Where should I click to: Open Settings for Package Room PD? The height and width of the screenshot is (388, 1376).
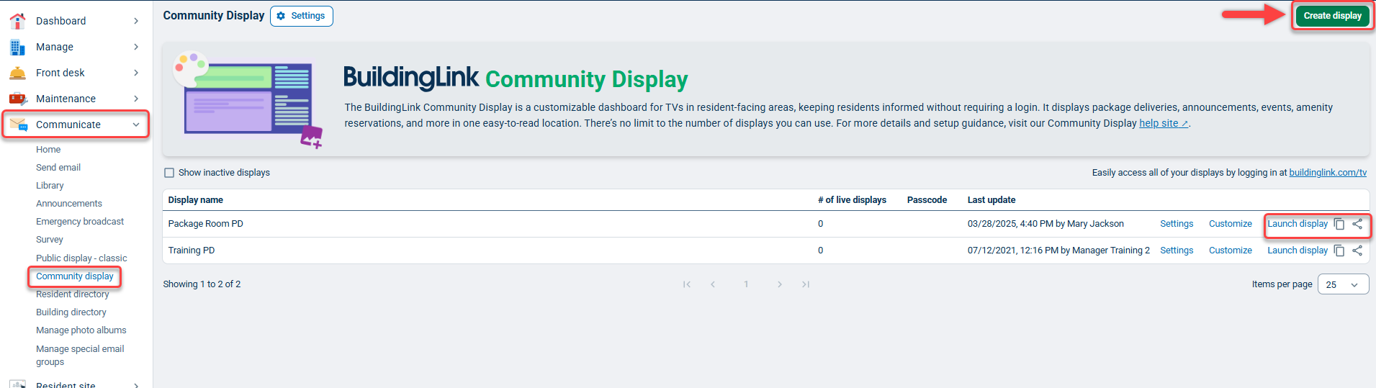coord(1177,224)
